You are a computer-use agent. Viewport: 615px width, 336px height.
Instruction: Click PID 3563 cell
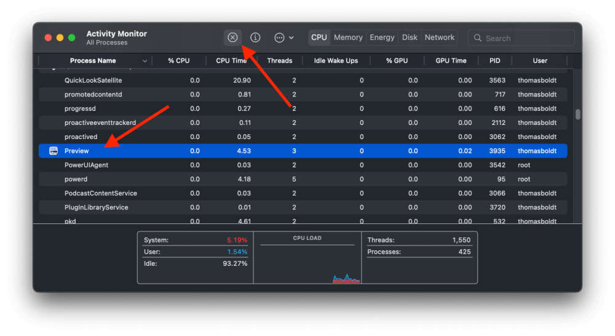pos(498,81)
